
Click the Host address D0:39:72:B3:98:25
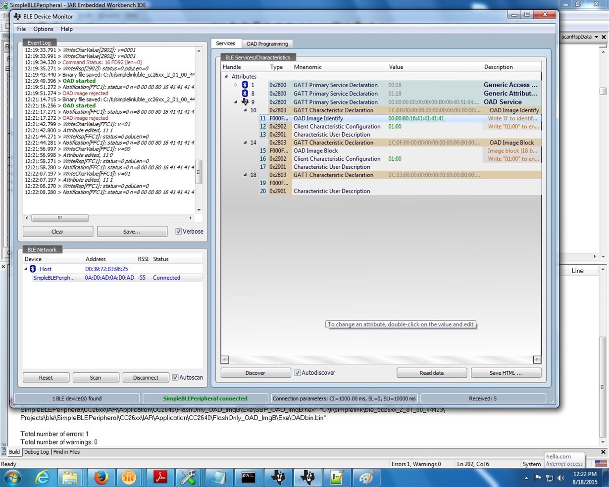point(106,269)
